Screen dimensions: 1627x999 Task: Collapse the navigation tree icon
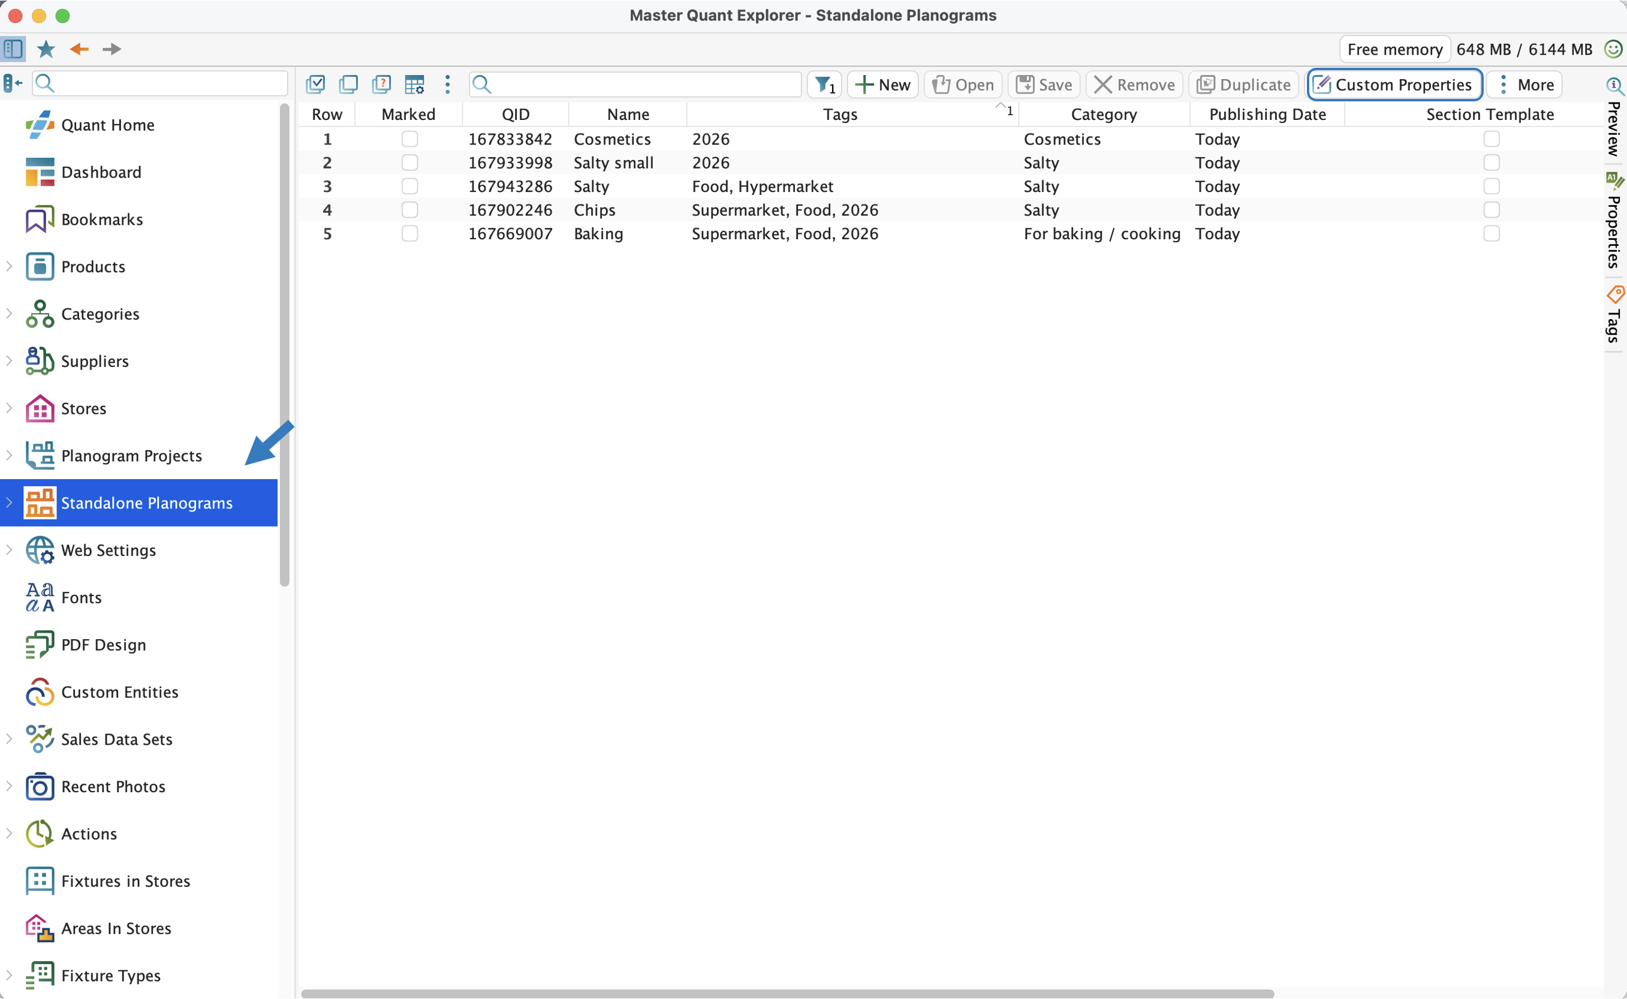(x=13, y=84)
